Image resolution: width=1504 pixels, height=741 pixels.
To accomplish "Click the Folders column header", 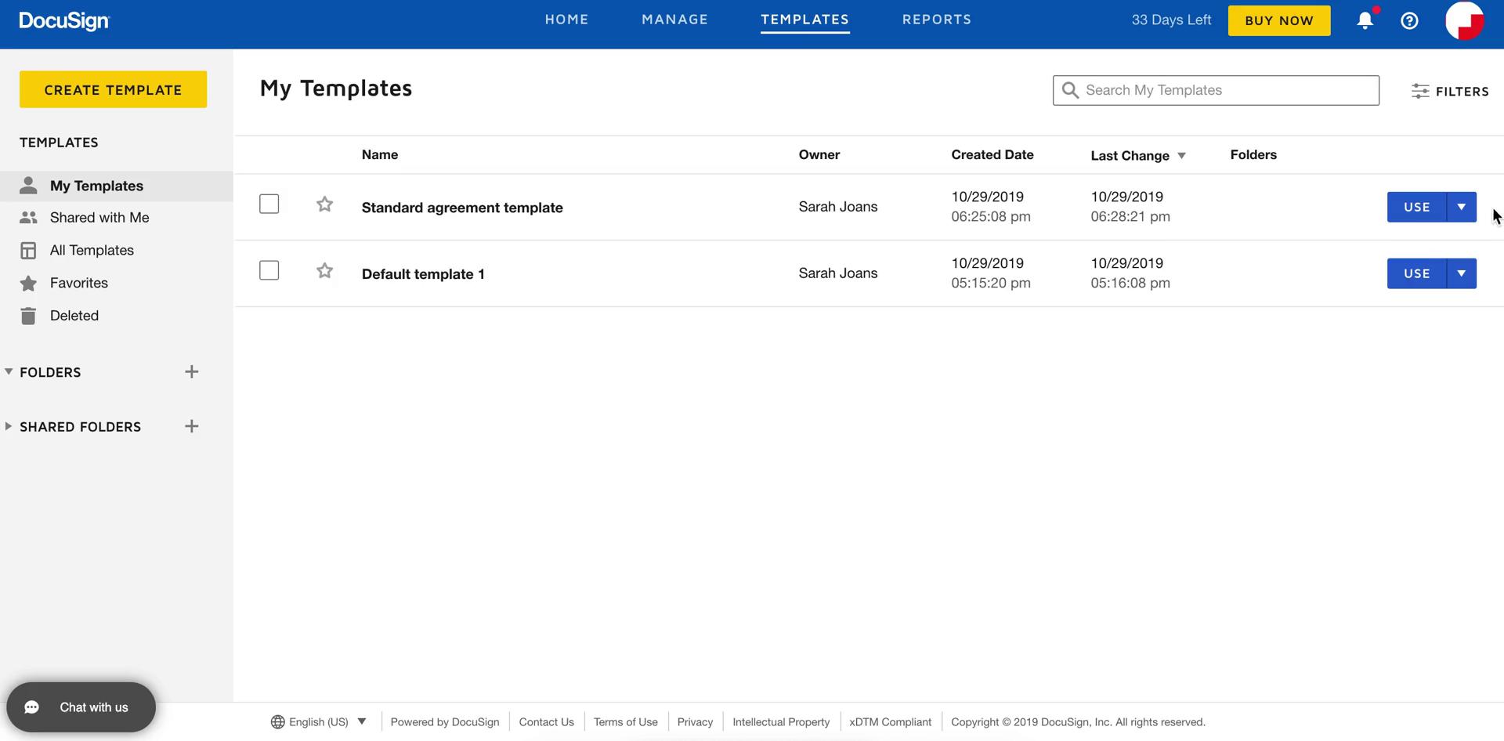I will [x=1253, y=154].
